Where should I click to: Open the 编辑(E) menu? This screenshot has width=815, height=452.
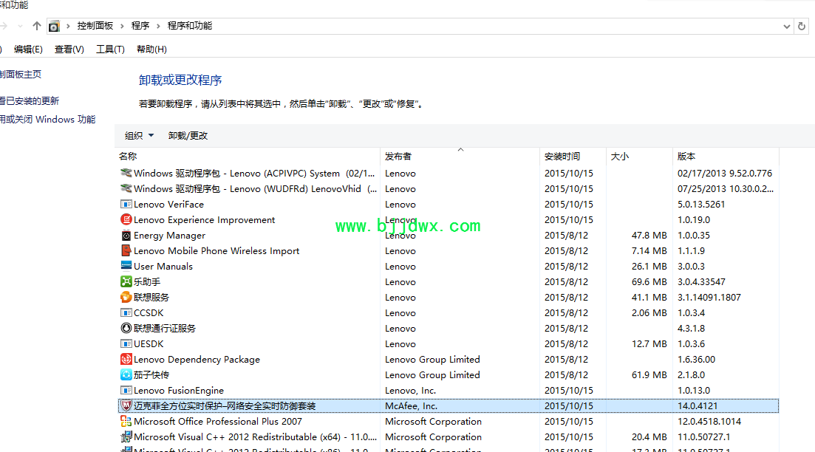[x=28, y=49]
